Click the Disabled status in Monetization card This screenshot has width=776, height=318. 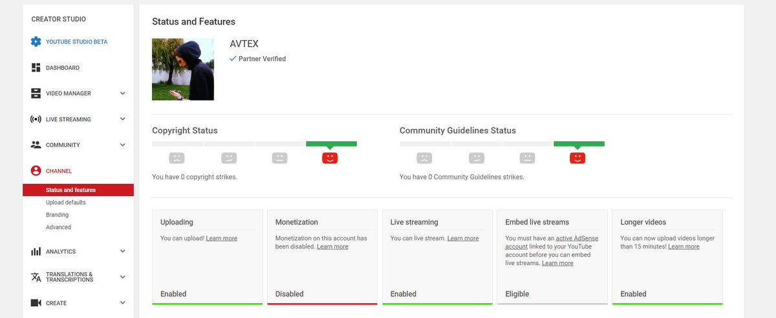pyautogui.click(x=289, y=294)
